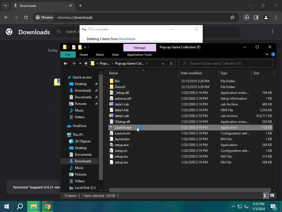Select the setup.isn file
This screenshot has width=282, height=212.
(121, 162)
